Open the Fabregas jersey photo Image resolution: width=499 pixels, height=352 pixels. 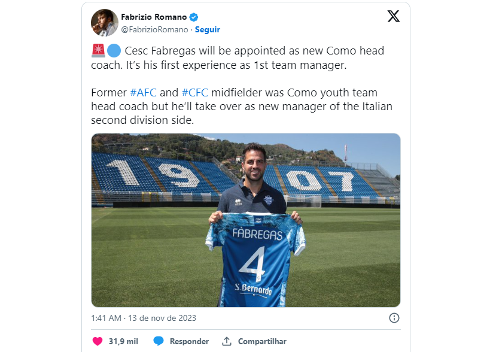[245, 220]
